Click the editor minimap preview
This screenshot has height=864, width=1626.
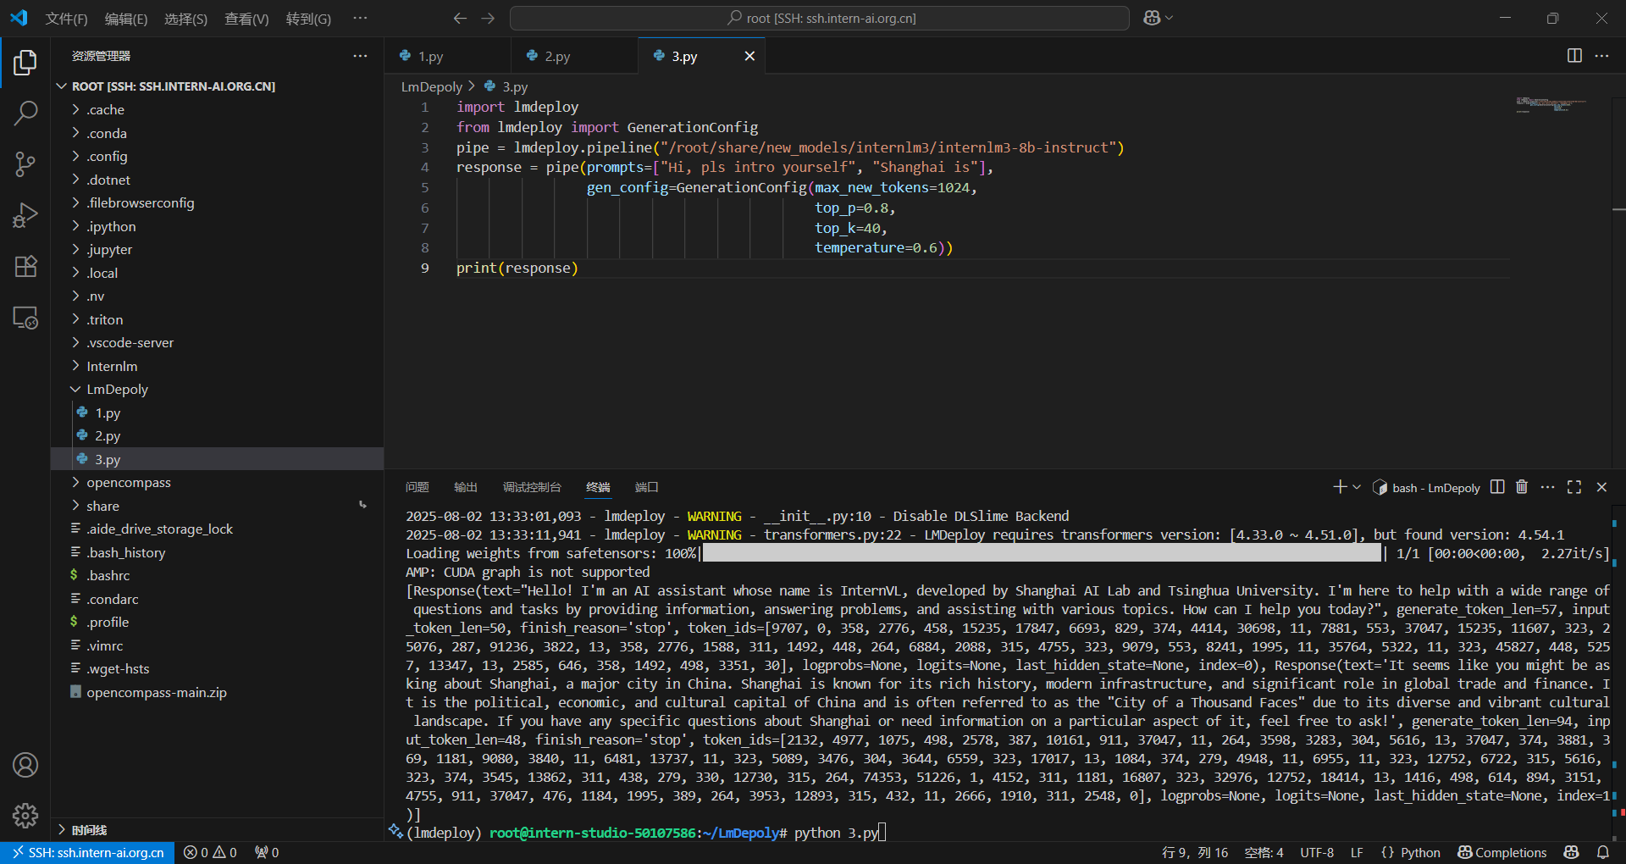pos(1551,104)
